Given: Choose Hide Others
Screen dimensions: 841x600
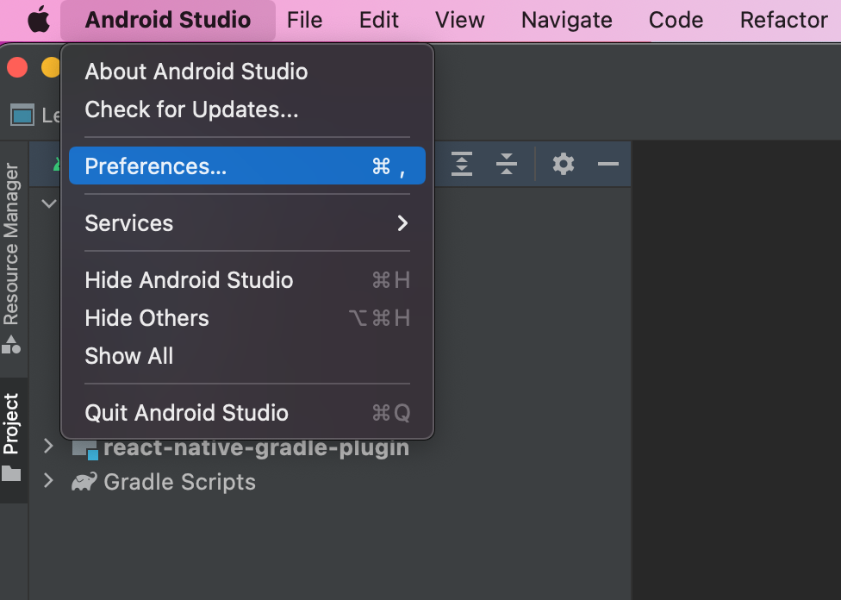Looking at the screenshot, I should (x=247, y=318).
